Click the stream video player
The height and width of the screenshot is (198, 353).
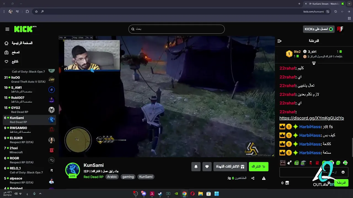pyautogui.click(x=167, y=97)
